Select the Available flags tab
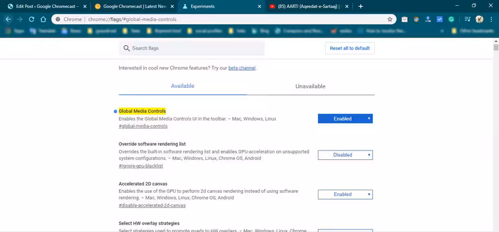This screenshot has width=499, height=232. point(183,86)
